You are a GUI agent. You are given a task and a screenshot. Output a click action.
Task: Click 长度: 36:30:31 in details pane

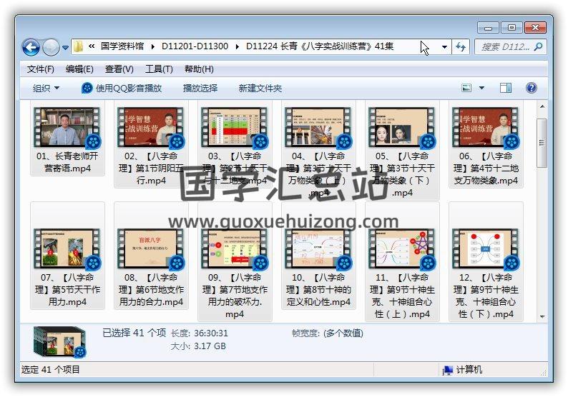click(x=199, y=333)
